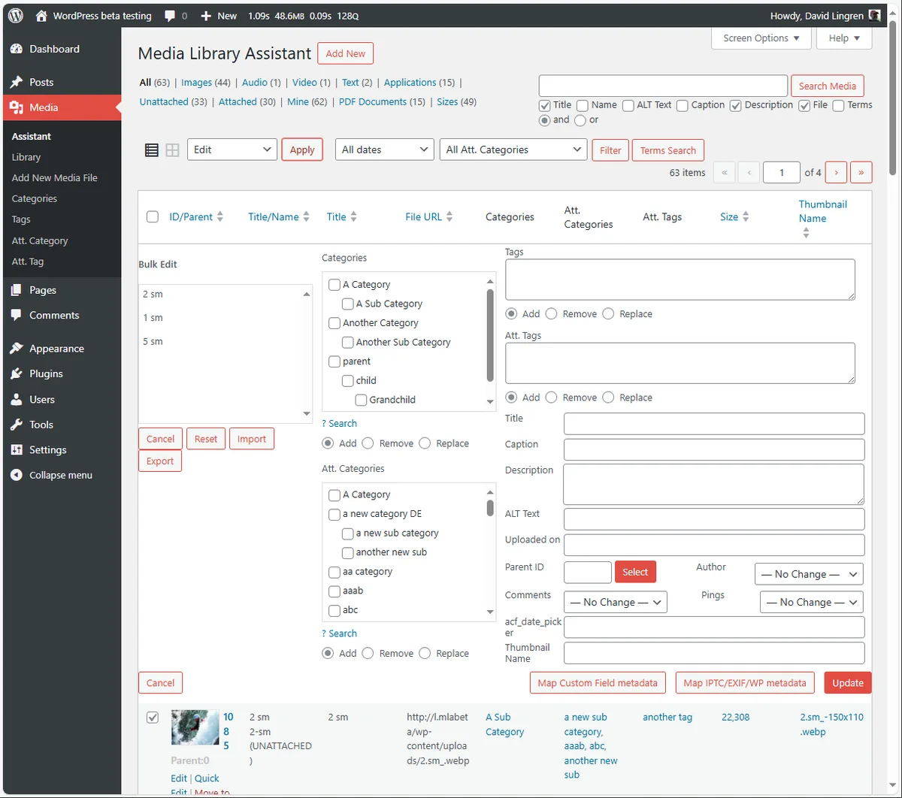Click the Appearance paintbrush icon
This screenshot has height=798, width=902.
[17, 349]
